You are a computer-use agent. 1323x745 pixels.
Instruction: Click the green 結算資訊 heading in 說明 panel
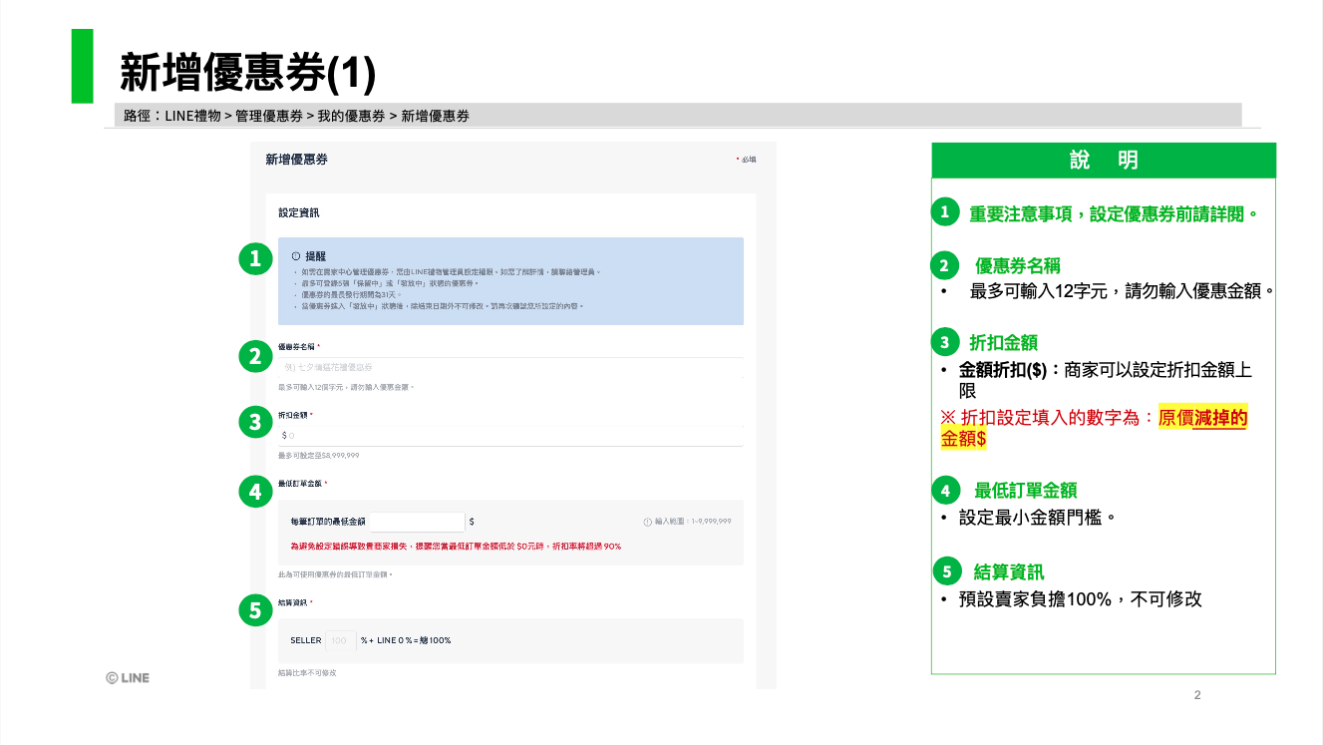(1009, 572)
